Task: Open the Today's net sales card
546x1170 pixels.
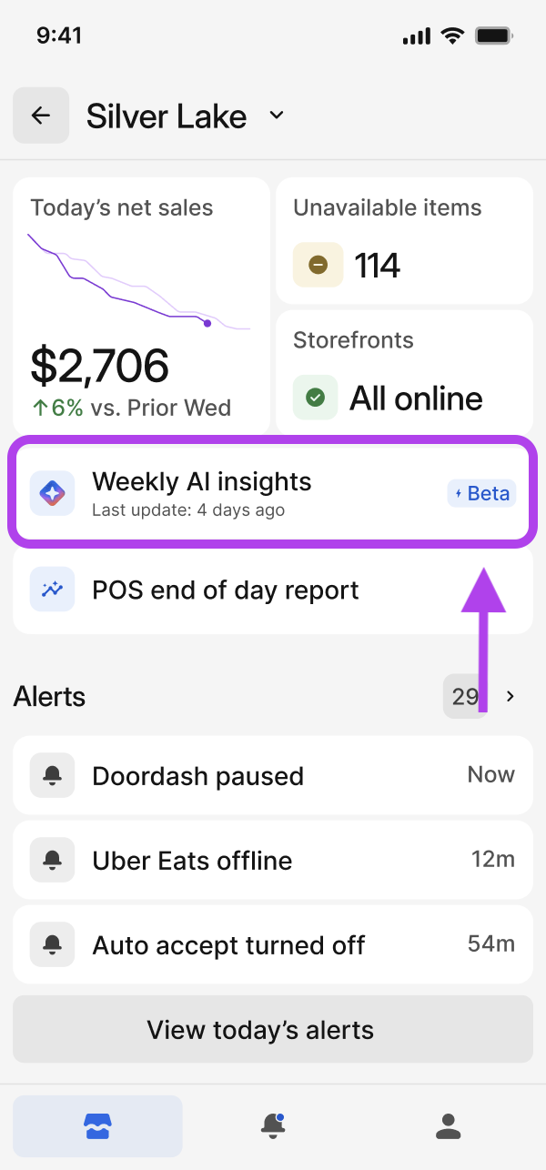Action: tap(141, 307)
